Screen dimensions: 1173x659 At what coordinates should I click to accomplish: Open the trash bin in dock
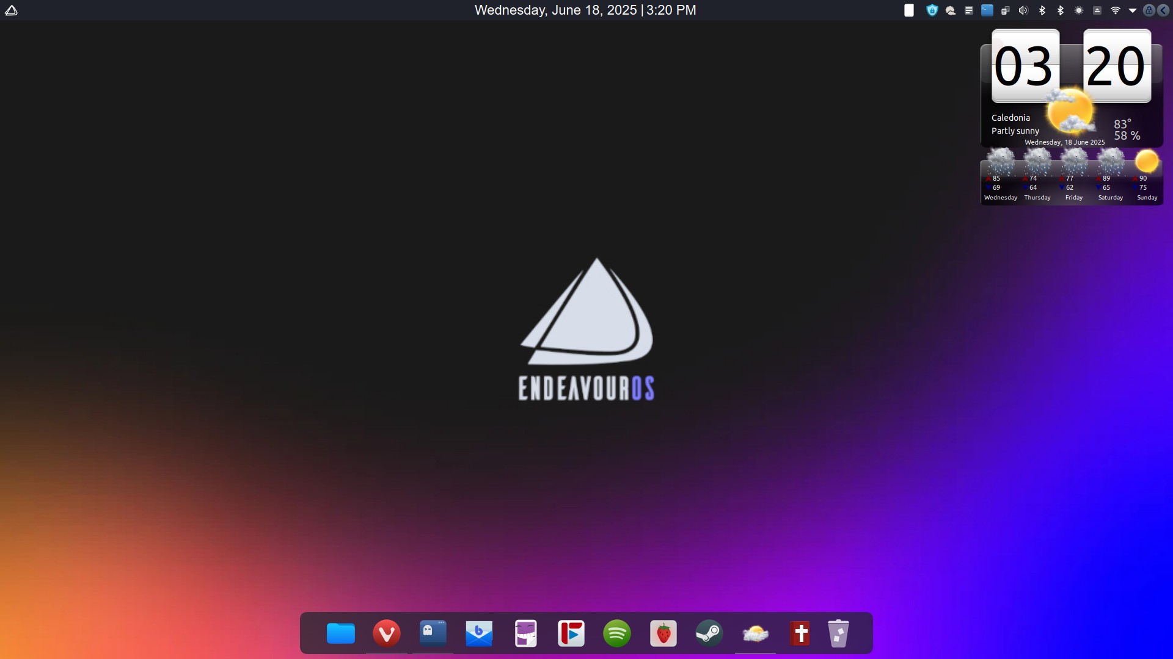[838, 633]
